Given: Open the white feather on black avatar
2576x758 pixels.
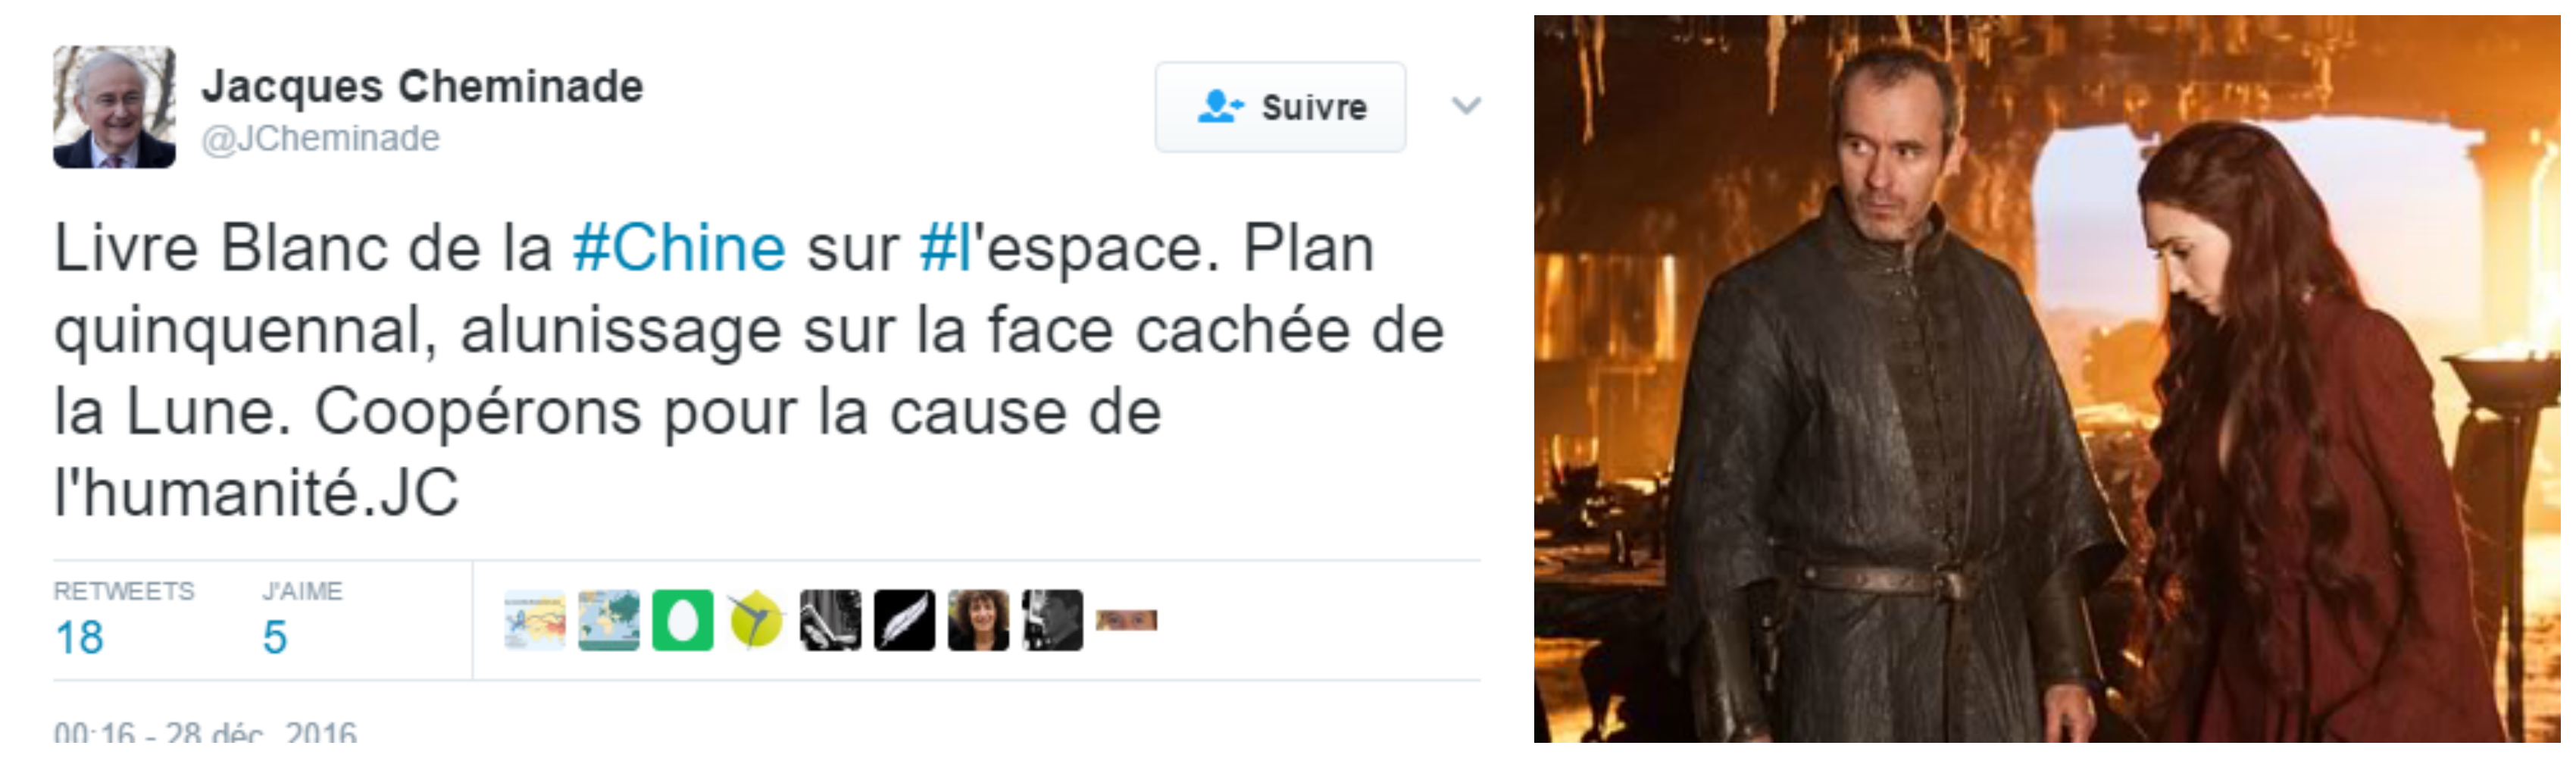Looking at the screenshot, I should (904, 620).
